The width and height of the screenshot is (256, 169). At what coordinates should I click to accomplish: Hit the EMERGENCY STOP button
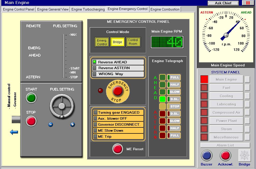pos(118,91)
